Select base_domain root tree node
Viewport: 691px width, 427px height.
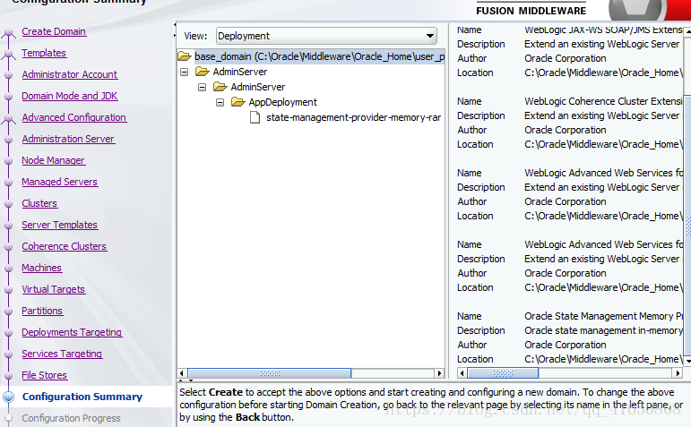[x=319, y=56]
